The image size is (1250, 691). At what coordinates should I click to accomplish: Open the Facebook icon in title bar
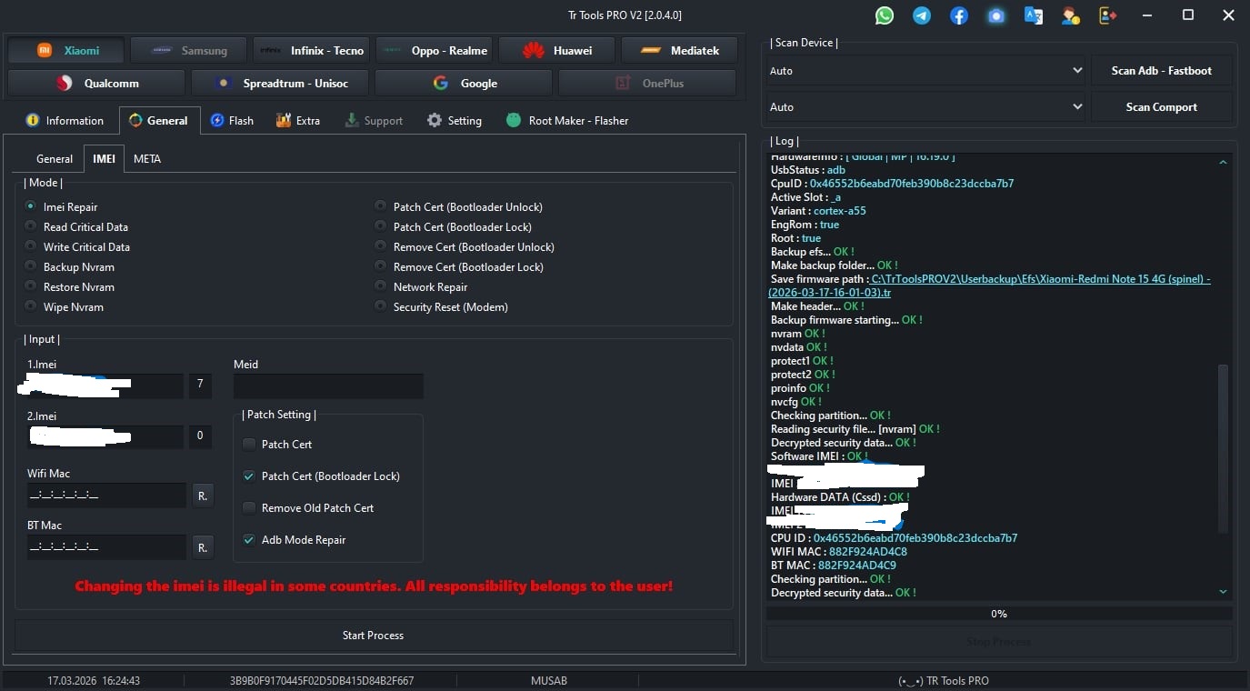pyautogui.click(x=959, y=15)
